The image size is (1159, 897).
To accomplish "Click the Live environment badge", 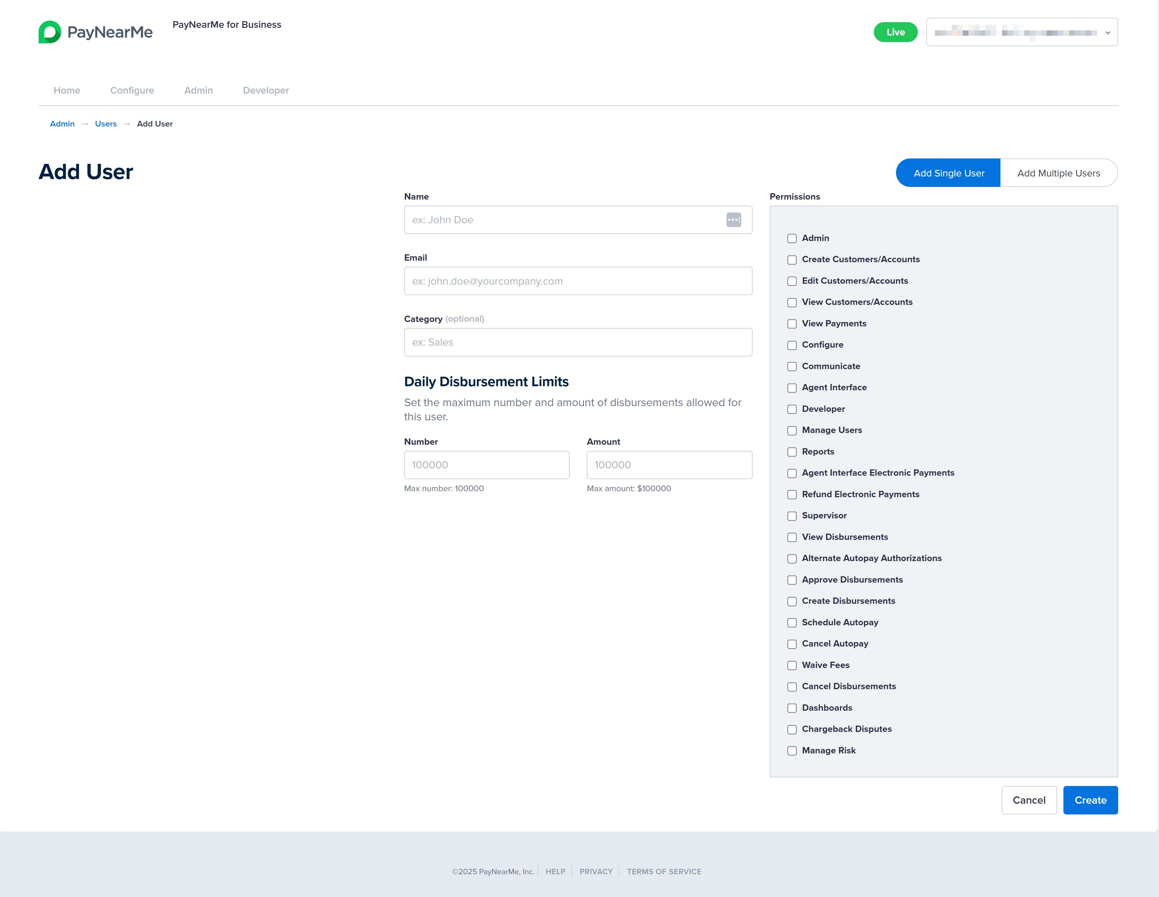I will pyautogui.click(x=895, y=32).
